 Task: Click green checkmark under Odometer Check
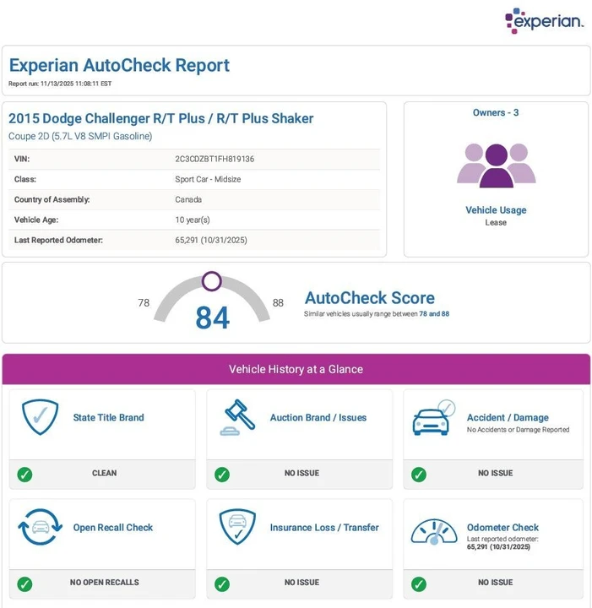tap(419, 584)
